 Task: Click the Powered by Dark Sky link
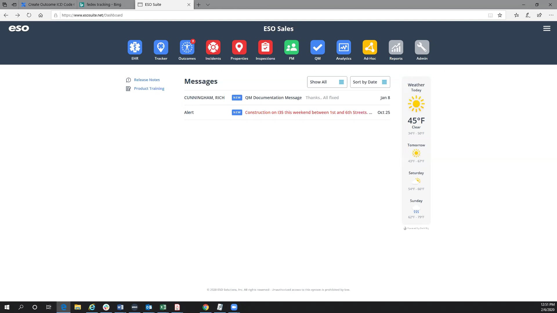pos(416,228)
